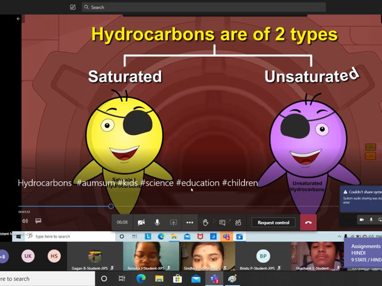Open the more actions ellipsis menu
The image size is (382, 286).
[190, 222]
